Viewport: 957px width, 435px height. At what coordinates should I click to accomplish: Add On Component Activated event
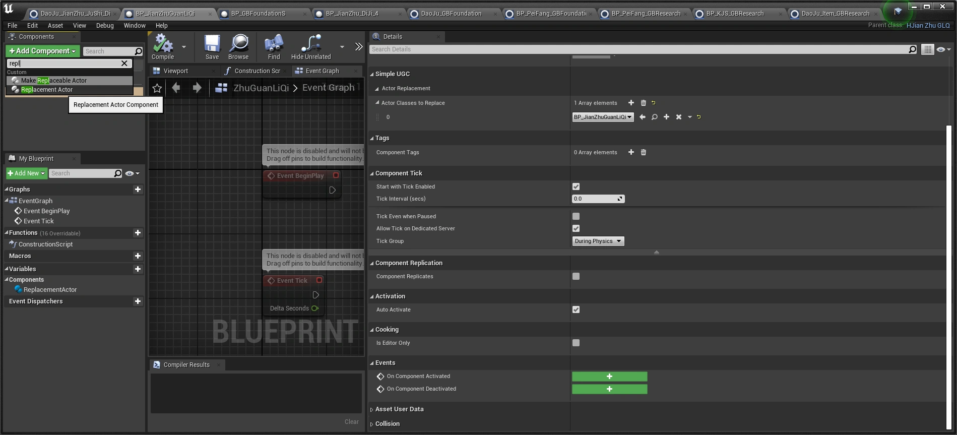609,377
